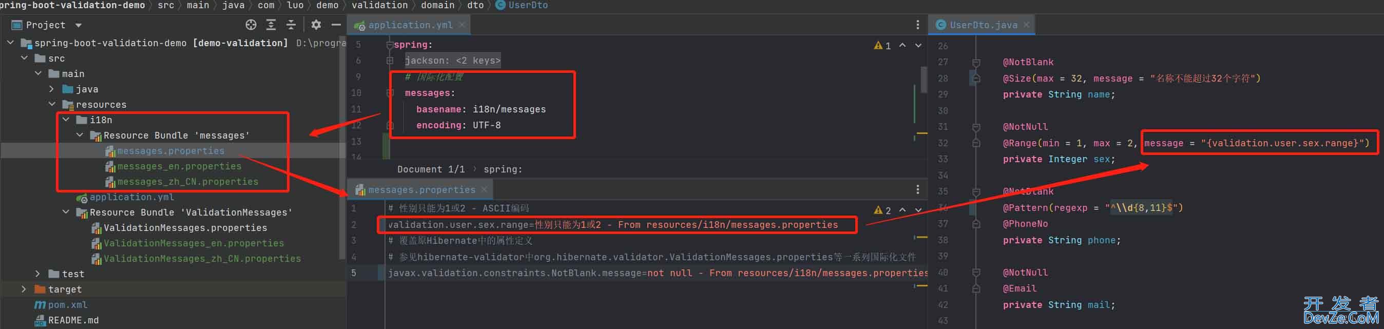Open README.md in project tree
Screen dimensions: 1384x329
point(73,320)
